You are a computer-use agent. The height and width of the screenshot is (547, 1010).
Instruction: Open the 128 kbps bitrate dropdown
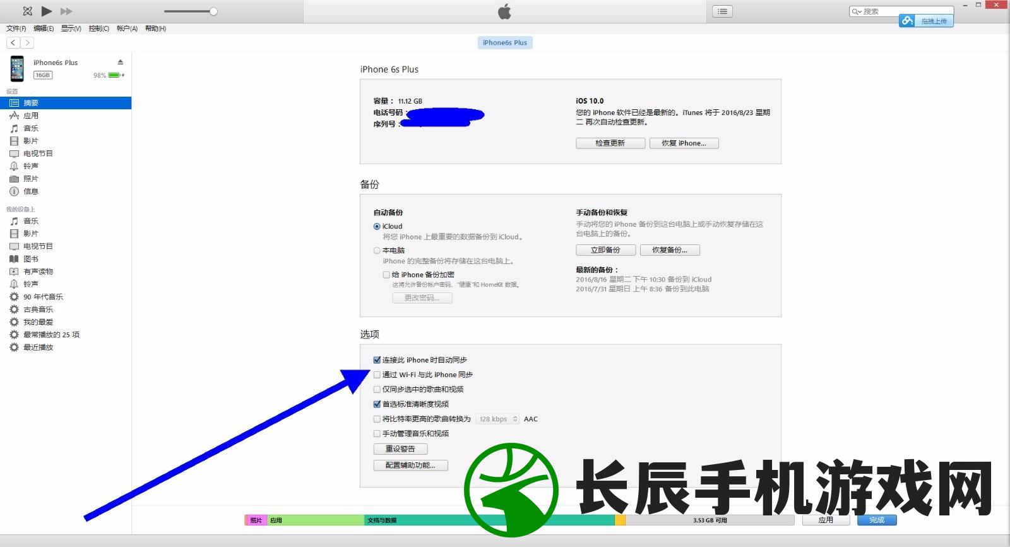tap(497, 419)
